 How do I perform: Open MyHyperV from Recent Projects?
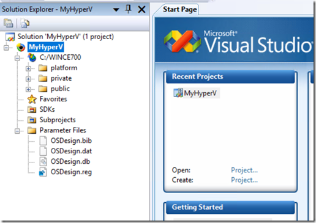(200, 93)
